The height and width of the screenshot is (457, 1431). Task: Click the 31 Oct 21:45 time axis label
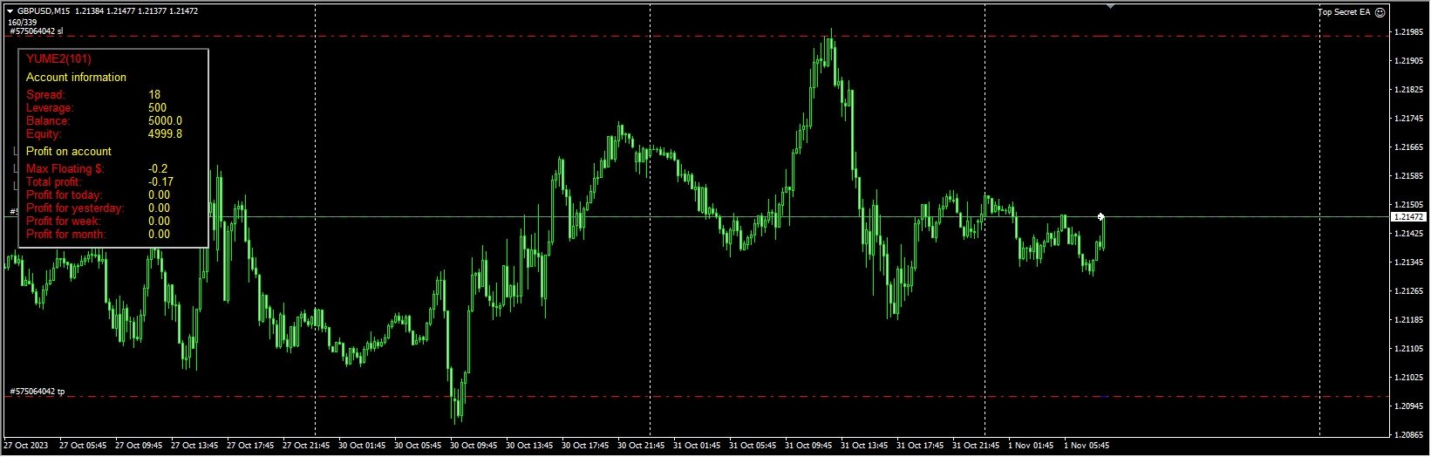tap(976, 446)
